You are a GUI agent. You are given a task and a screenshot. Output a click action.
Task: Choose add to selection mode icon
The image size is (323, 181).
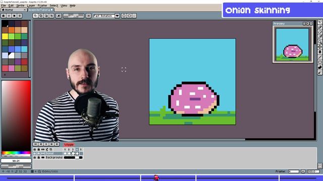click(41, 16)
